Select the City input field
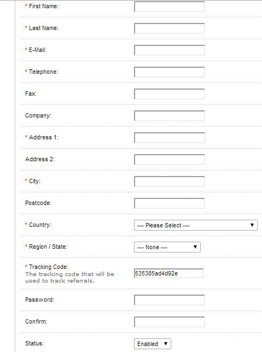The height and width of the screenshot is (352, 262). click(x=170, y=181)
